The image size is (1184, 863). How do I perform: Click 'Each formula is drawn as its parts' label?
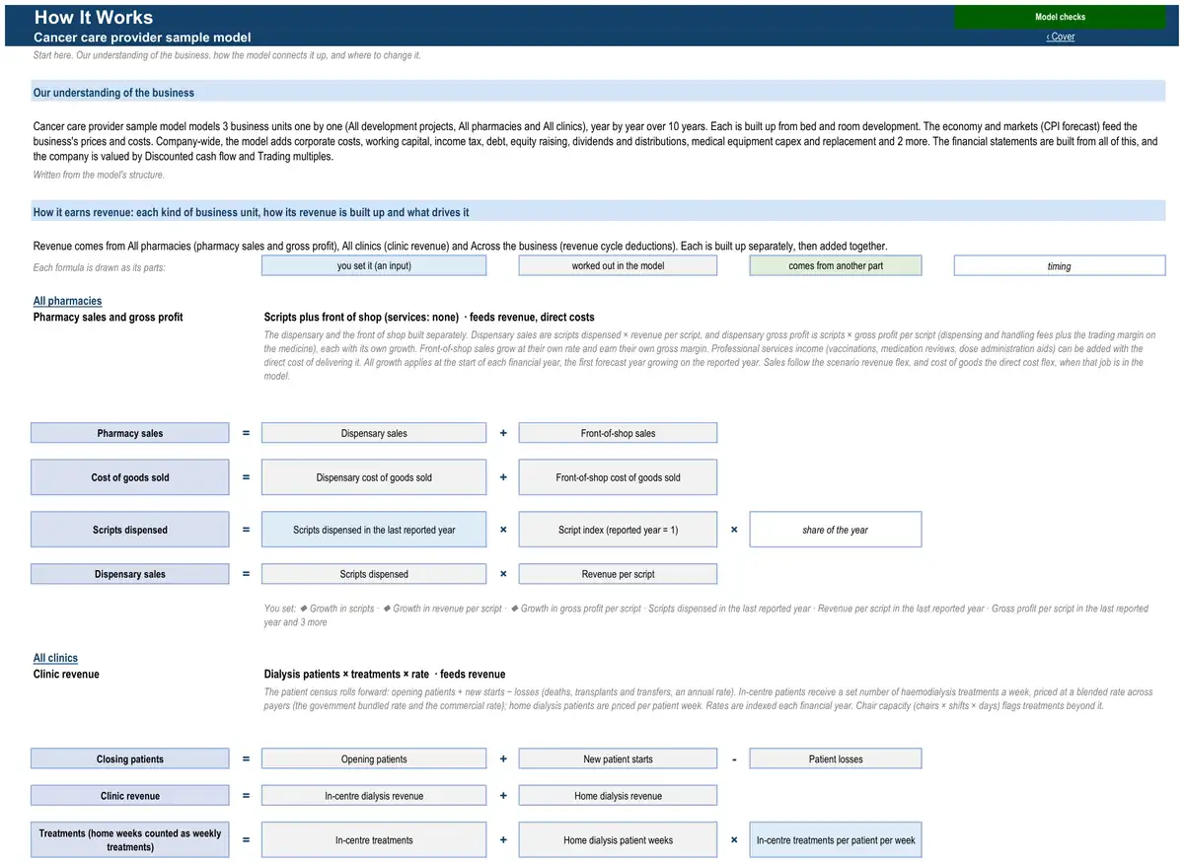click(99, 267)
